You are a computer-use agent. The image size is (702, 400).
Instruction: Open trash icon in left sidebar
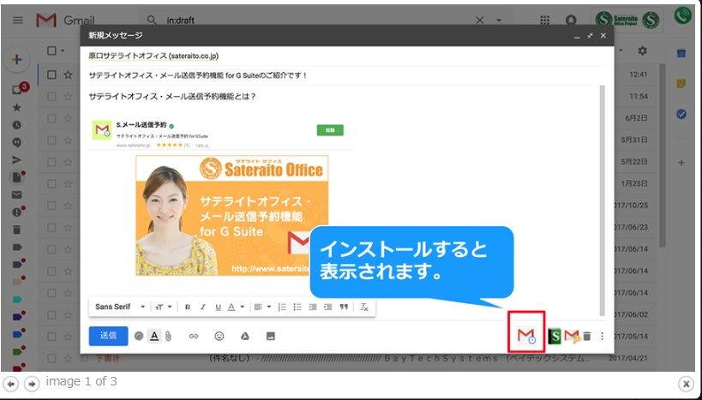[x=17, y=230]
